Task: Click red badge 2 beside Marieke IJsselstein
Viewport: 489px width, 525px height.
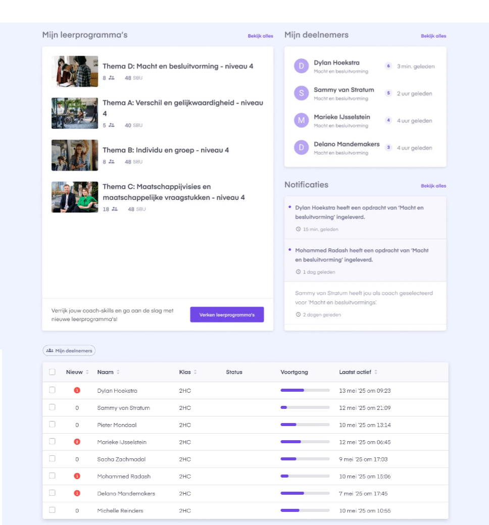Action: [x=77, y=442]
